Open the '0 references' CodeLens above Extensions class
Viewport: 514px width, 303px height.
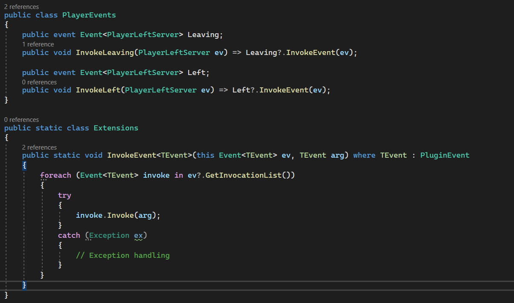pos(21,120)
